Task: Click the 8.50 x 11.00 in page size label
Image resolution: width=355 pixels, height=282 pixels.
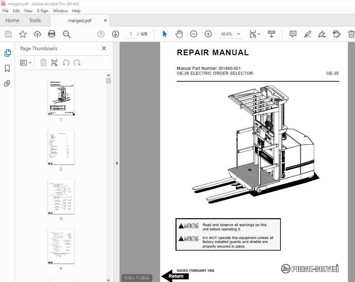Action: [x=137, y=278]
